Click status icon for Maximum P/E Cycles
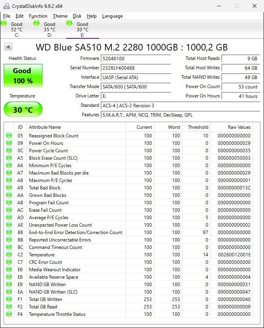 tap(9, 180)
